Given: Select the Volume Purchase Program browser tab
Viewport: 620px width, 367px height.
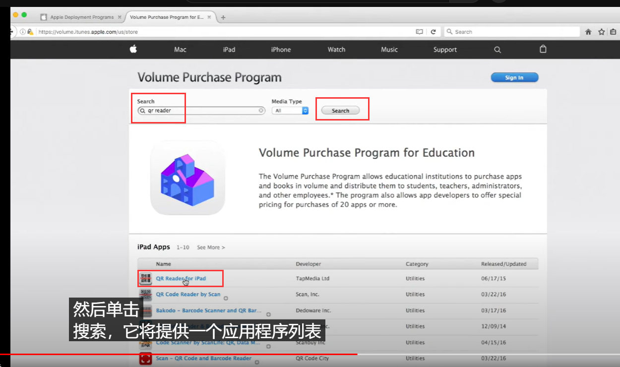Looking at the screenshot, I should tap(172, 17).
